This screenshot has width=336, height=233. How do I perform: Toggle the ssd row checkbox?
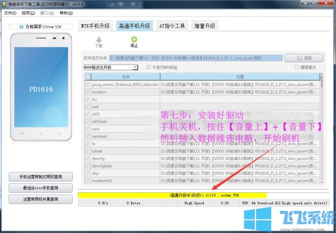(x=87, y=107)
